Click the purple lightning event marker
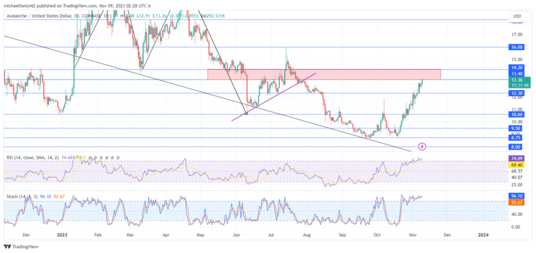536x253 pixels. [x=422, y=146]
